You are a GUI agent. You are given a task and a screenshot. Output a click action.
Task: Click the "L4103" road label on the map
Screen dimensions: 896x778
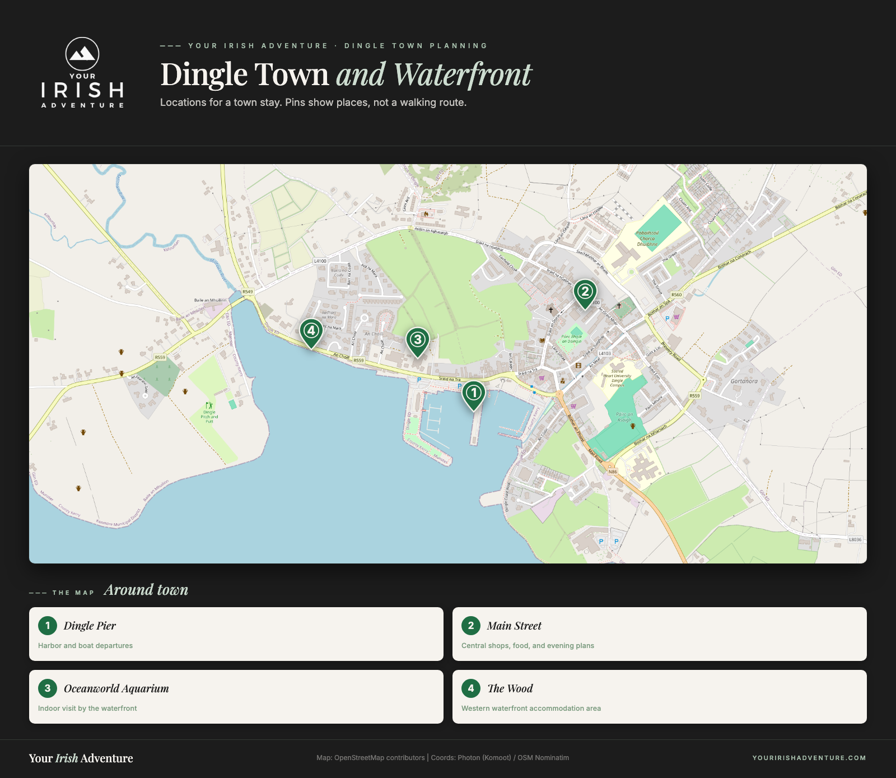click(605, 353)
